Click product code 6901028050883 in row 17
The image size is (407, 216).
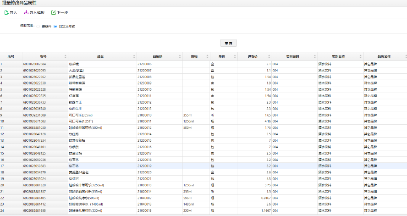tap(34, 166)
